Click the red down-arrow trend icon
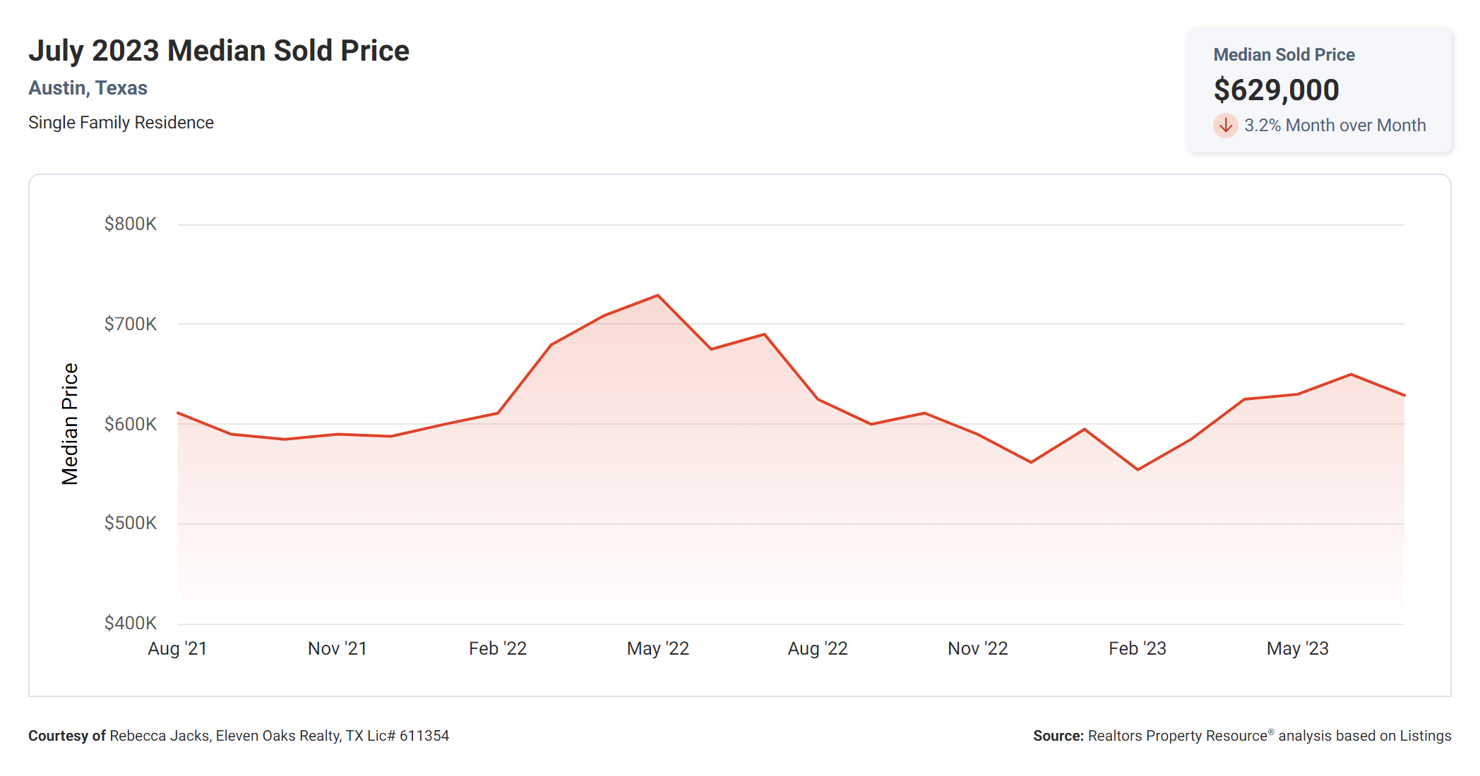Image resolution: width=1480 pixels, height=776 pixels. (1226, 126)
